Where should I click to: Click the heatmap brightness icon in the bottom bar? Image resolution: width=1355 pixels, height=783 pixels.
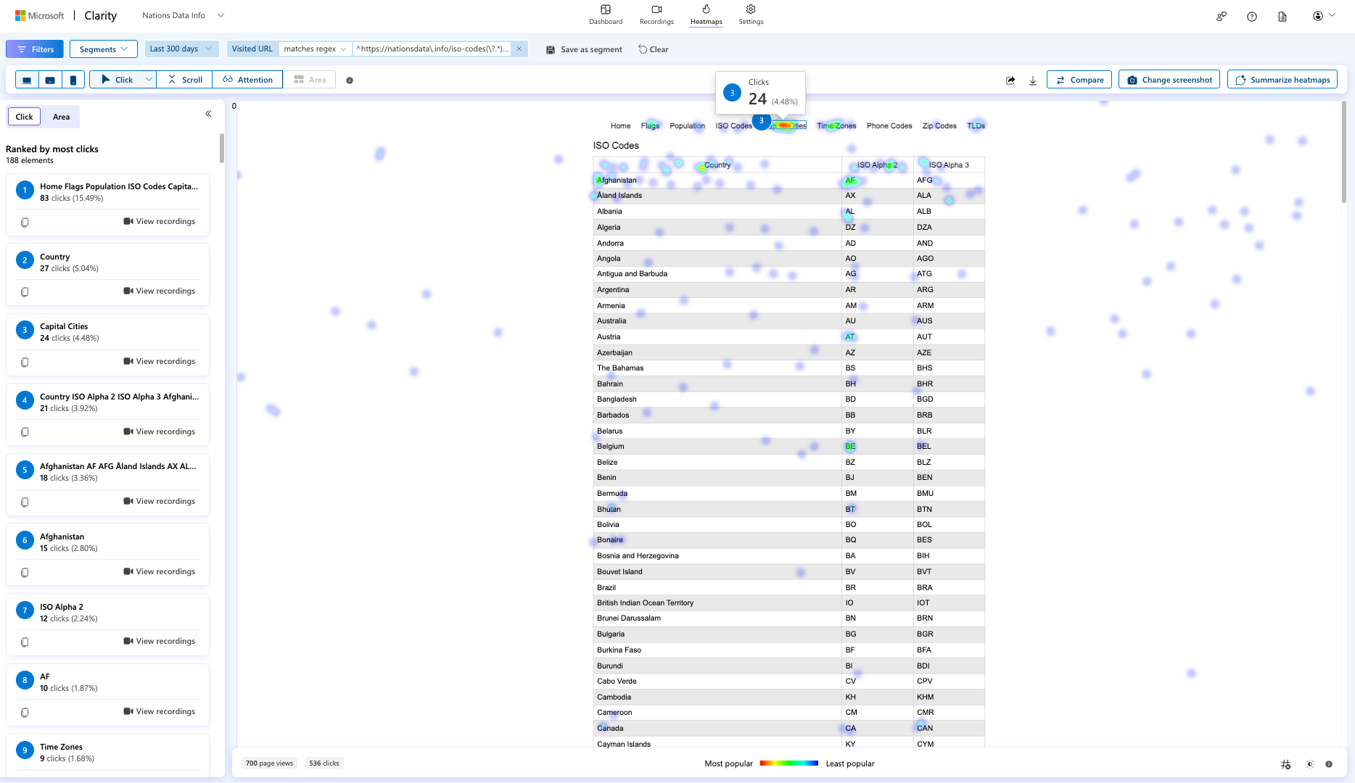pyautogui.click(x=1310, y=764)
